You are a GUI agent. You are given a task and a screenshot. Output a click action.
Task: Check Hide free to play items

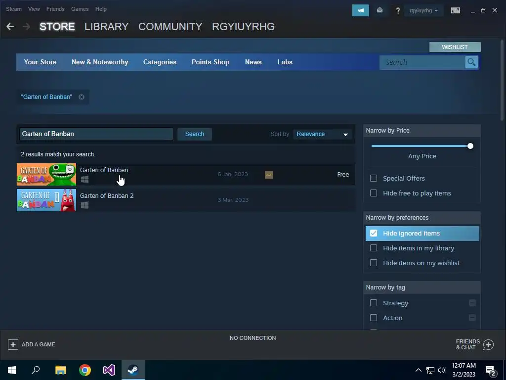point(374,193)
